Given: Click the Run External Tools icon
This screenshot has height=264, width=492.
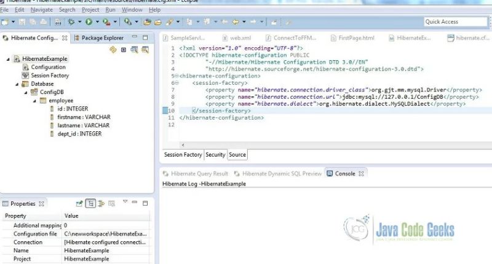Looking at the screenshot, I should click(x=106, y=22).
